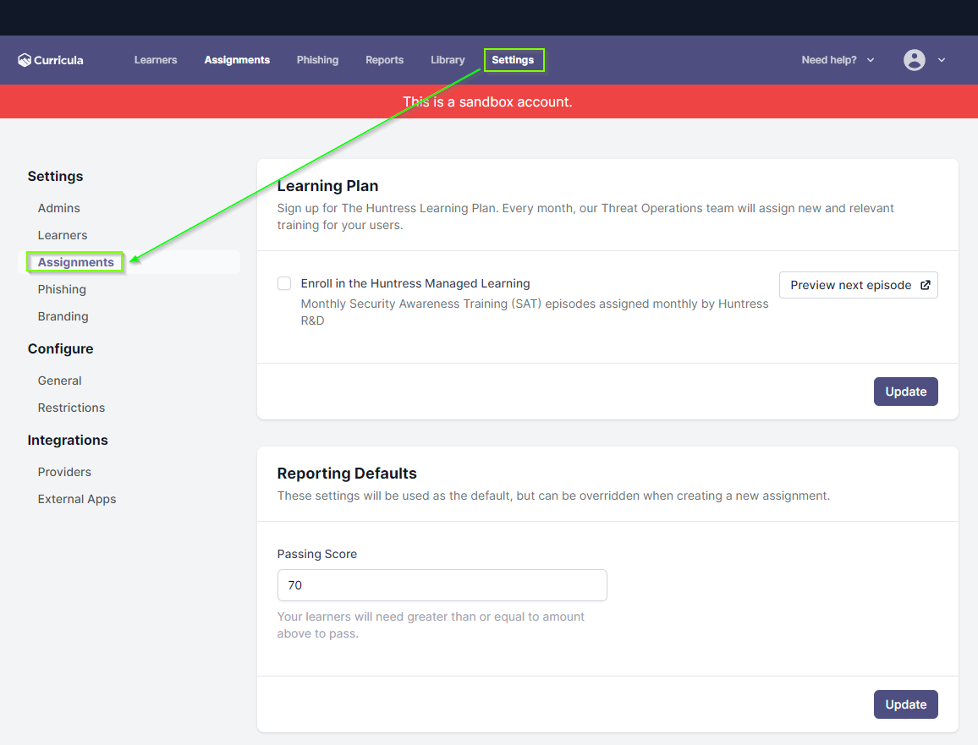Click the Curricula logo icon
Screen dimensions: 978x745
point(25,60)
